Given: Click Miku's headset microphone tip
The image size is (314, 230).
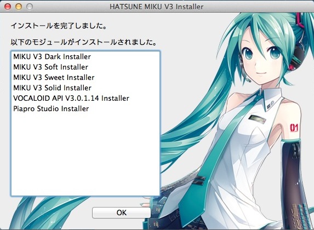Looking at the screenshot, I should [248, 80].
